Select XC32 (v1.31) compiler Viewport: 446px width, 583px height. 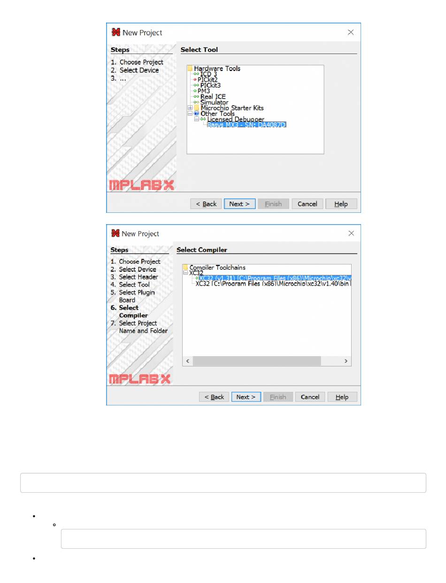[275, 278]
